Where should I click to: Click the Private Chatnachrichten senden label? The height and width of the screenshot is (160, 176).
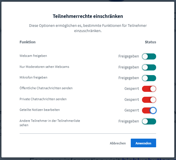43,99
